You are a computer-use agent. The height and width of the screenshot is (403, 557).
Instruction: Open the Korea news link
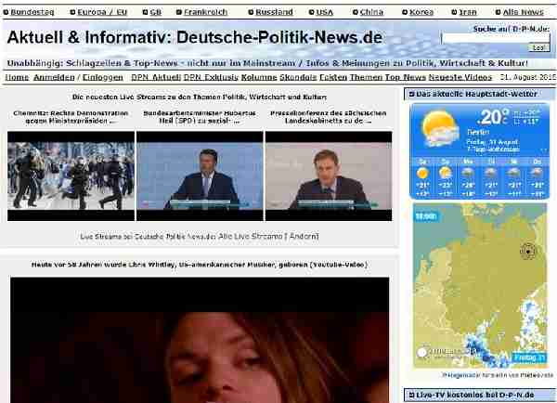[421, 12]
